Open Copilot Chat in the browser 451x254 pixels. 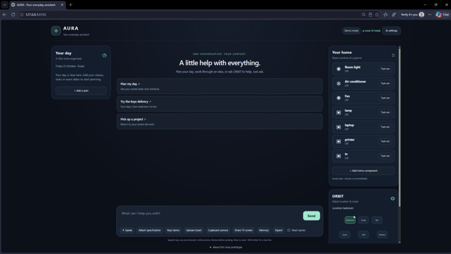(442, 15)
